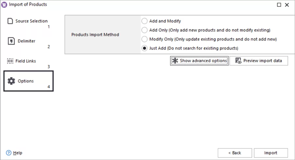Click the Delimiter step icon
This screenshot has width=295, height=160.
[11, 41]
